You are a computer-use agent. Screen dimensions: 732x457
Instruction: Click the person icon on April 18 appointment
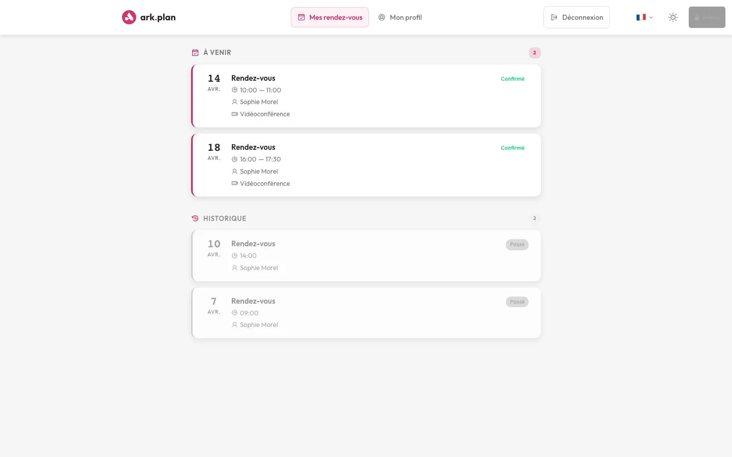point(234,172)
